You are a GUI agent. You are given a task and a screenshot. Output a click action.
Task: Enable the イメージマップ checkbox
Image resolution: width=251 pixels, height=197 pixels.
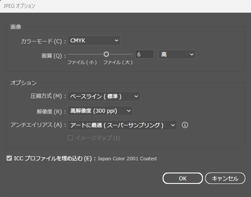point(70,138)
